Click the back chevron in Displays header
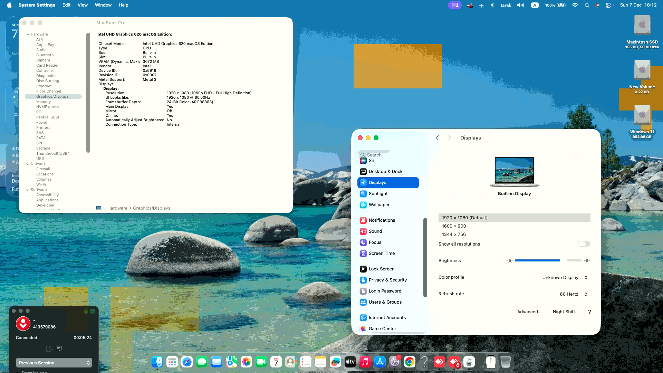663x373 pixels. [x=437, y=138]
